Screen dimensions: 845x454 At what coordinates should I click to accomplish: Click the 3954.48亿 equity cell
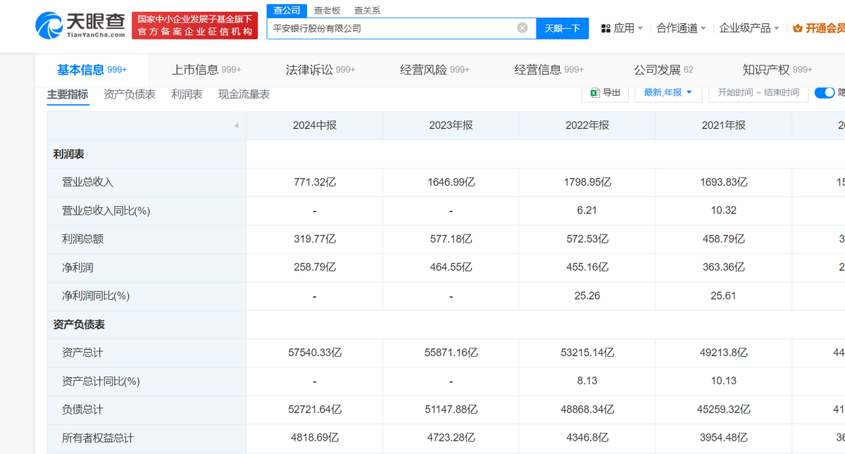(x=723, y=438)
